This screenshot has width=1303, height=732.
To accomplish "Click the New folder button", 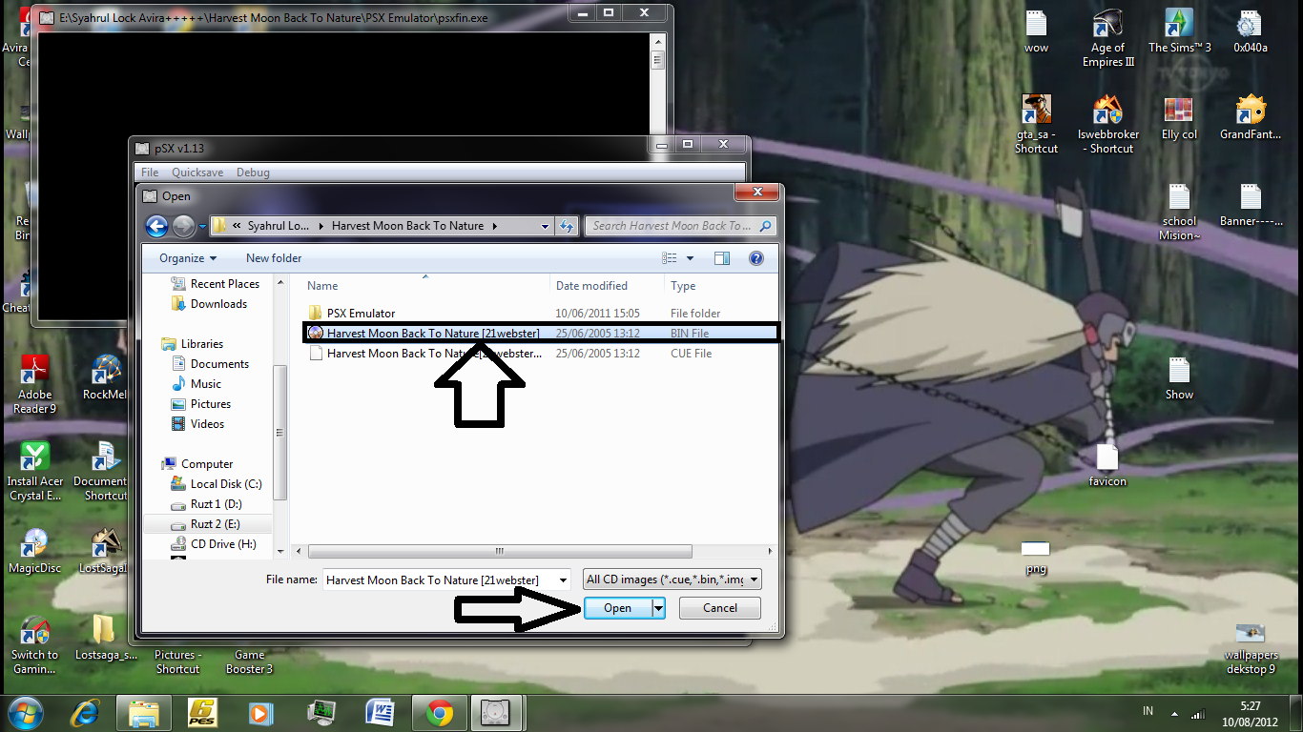I will point(274,258).
